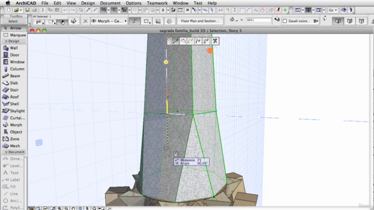374x210 pixels.
Task: Open the Help menu
Action: [212, 3]
